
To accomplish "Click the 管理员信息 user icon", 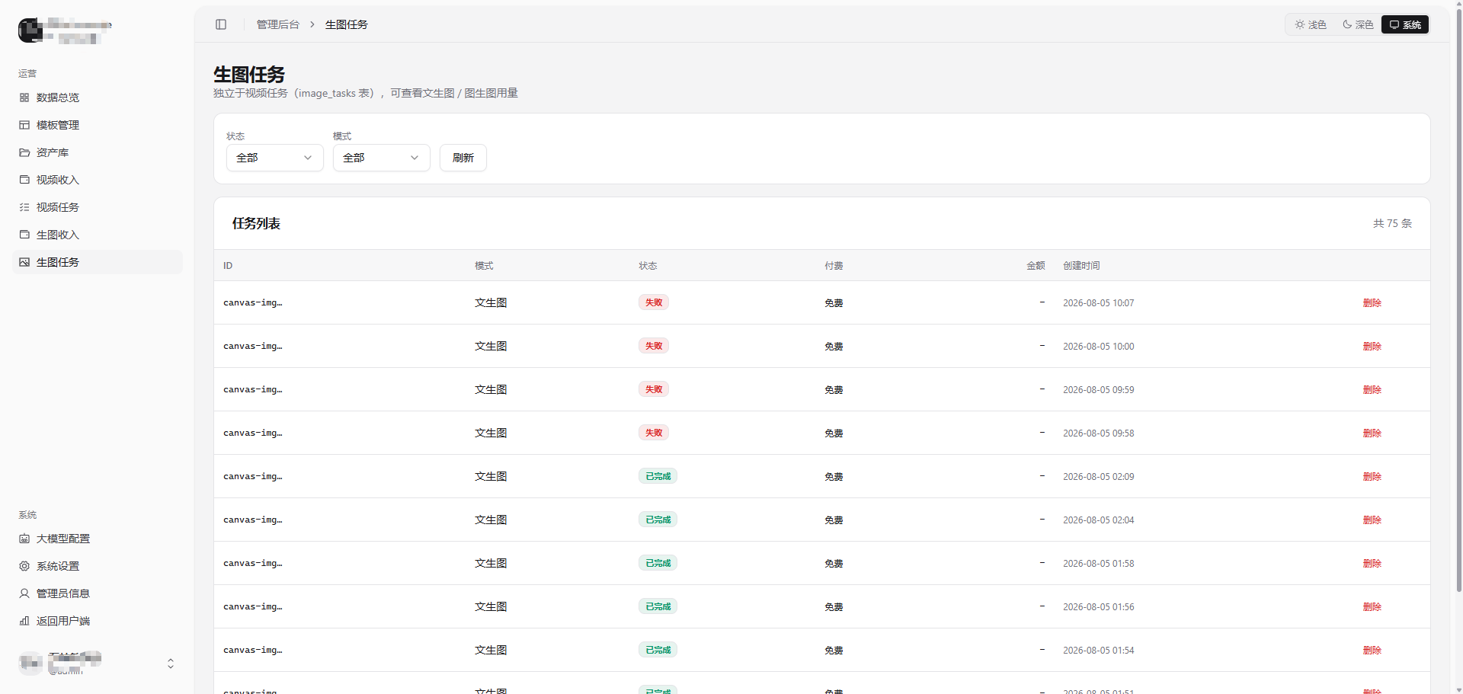I will [x=24, y=593].
